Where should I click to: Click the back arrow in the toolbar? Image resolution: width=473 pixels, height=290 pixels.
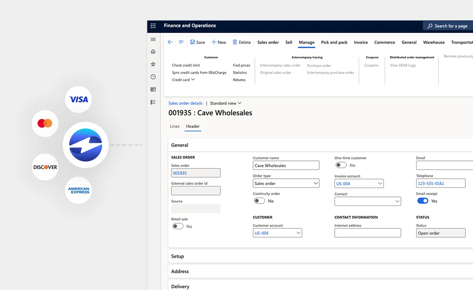(x=170, y=42)
